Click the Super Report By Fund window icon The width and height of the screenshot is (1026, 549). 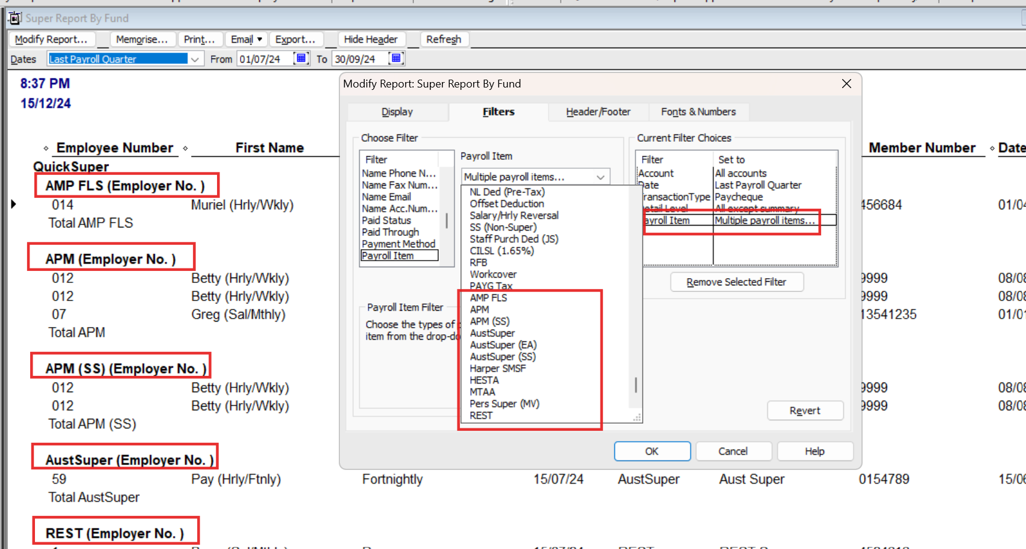(15, 18)
